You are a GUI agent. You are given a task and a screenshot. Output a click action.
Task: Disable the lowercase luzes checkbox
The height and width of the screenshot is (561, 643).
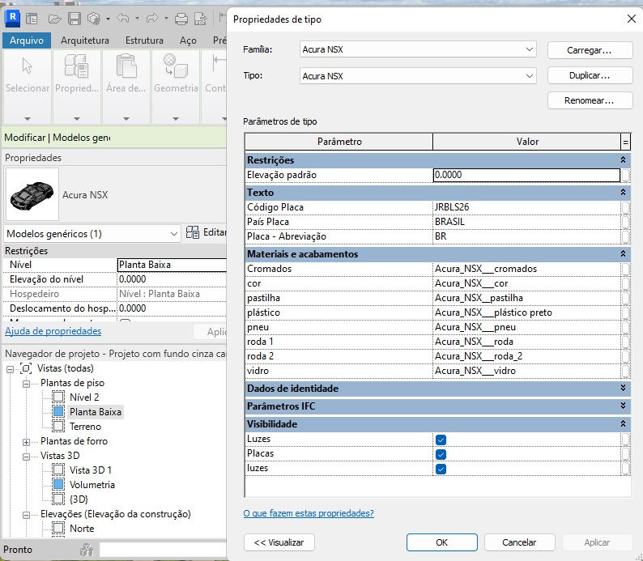point(441,469)
